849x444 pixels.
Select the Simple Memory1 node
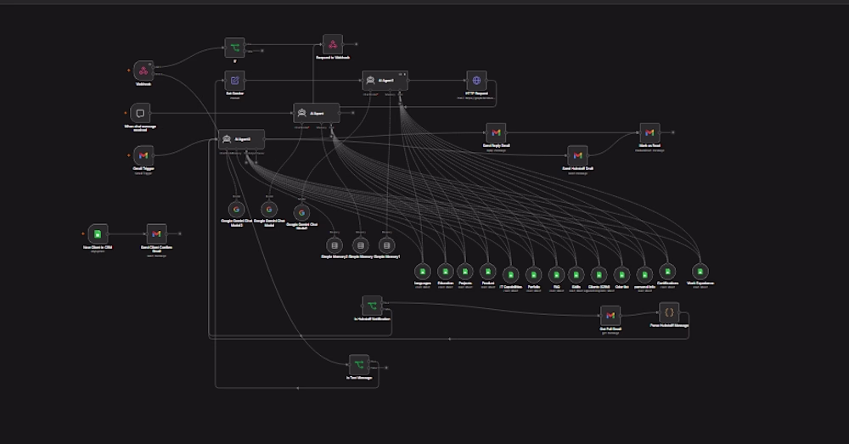(x=386, y=246)
